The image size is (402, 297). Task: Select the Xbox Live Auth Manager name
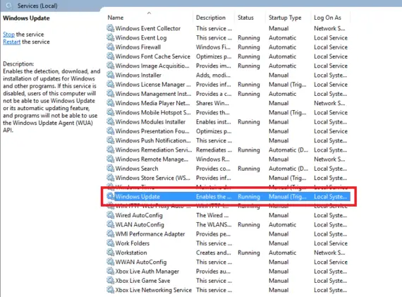click(147, 272)
